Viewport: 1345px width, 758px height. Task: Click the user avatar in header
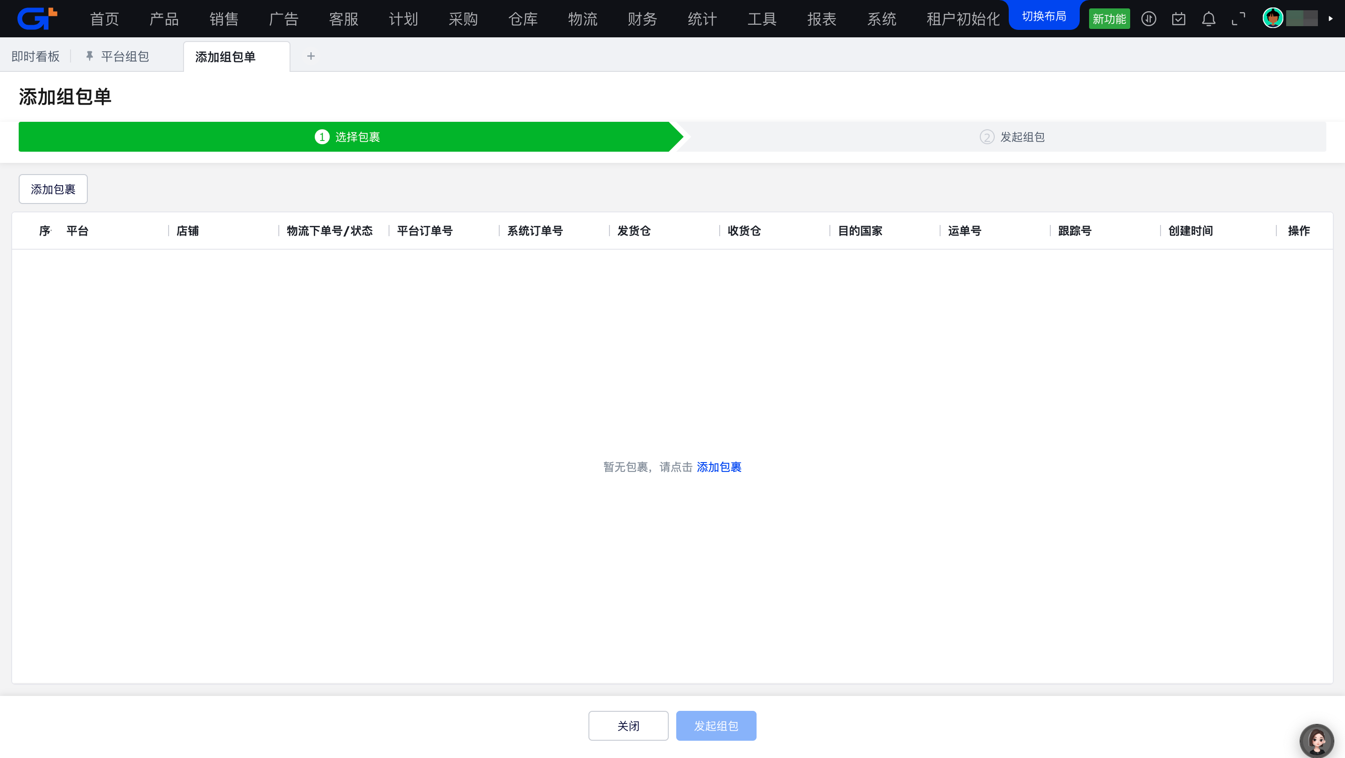[1273, 18]
